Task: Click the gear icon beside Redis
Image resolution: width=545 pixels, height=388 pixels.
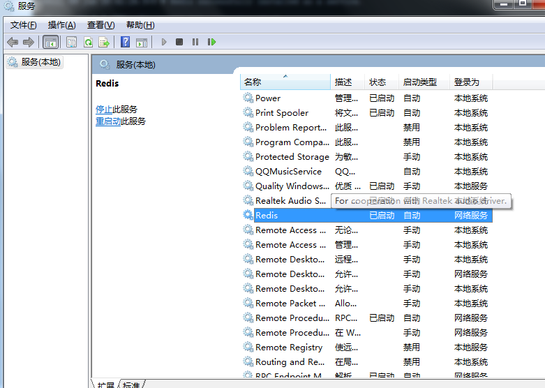Action: tap(248, 215)
